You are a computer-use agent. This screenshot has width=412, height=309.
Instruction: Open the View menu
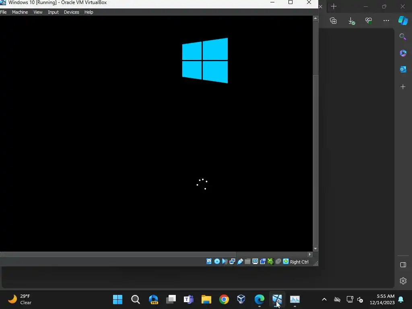pyautogui.click(x=38, y=12)
